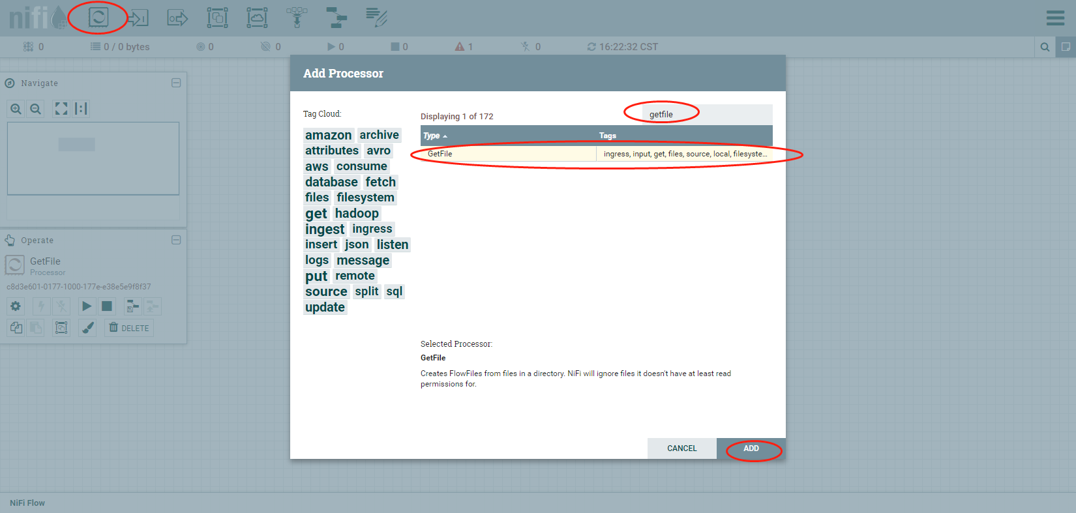Filter by consume tag
The height and width of the screenshot is (513, 1076).
(x=362, y=166)
